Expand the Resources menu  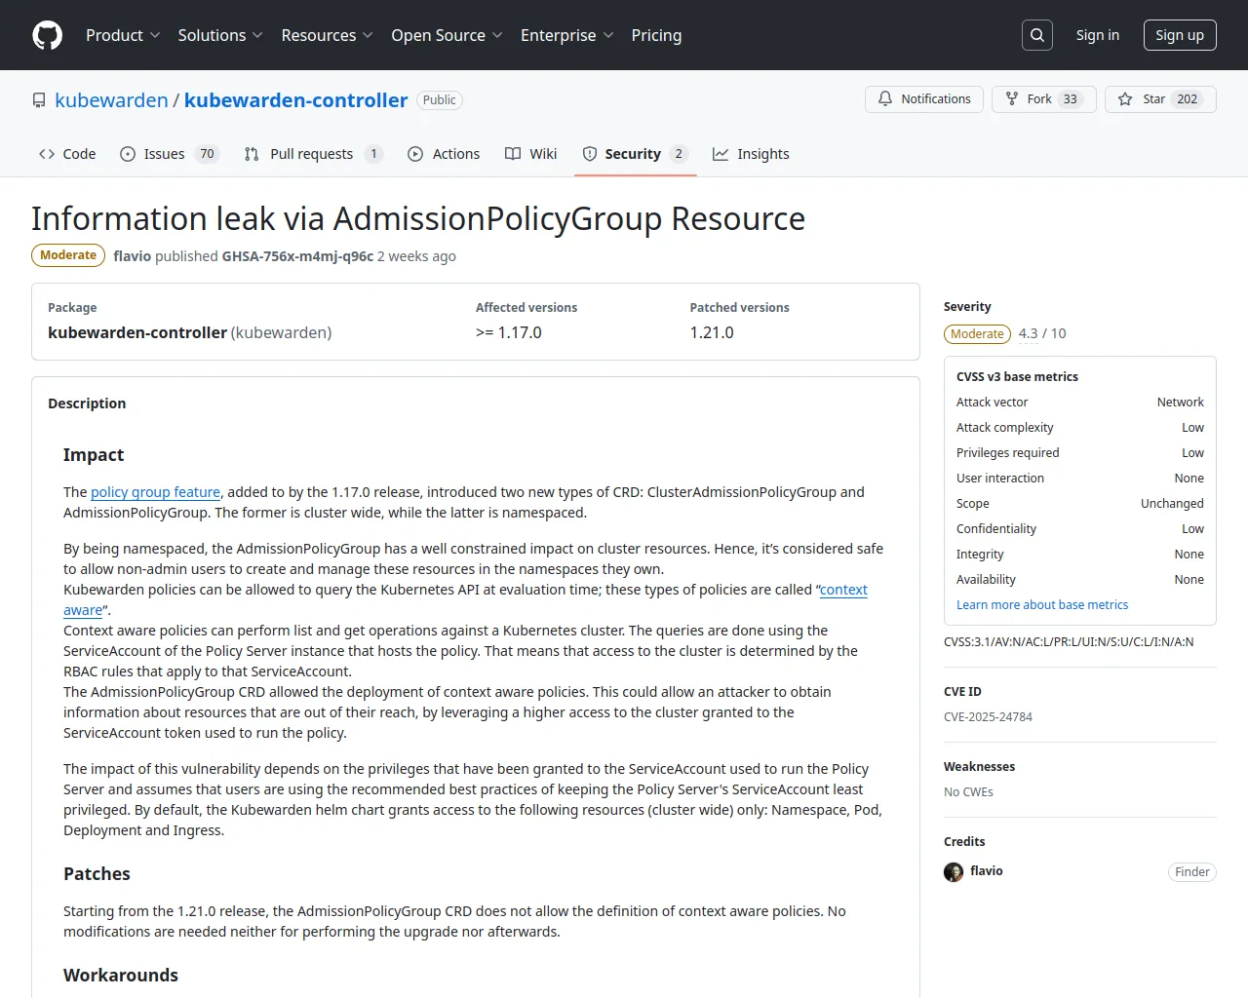pyautogui.click(x=328, y=35)
